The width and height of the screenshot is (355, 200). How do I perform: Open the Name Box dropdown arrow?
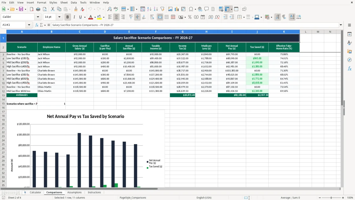click(x=29, y=25)
